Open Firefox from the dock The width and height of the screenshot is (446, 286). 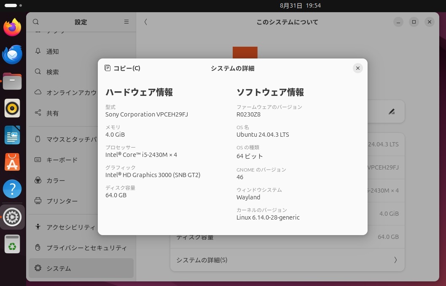[x=12, y=27]
